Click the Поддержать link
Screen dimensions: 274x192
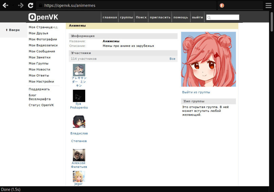point(39,89)
